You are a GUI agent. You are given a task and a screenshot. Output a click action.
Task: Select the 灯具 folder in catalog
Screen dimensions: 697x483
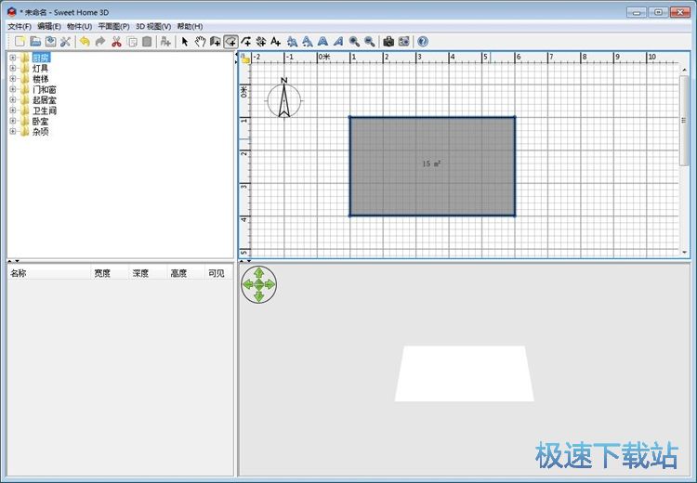(40, 69)
